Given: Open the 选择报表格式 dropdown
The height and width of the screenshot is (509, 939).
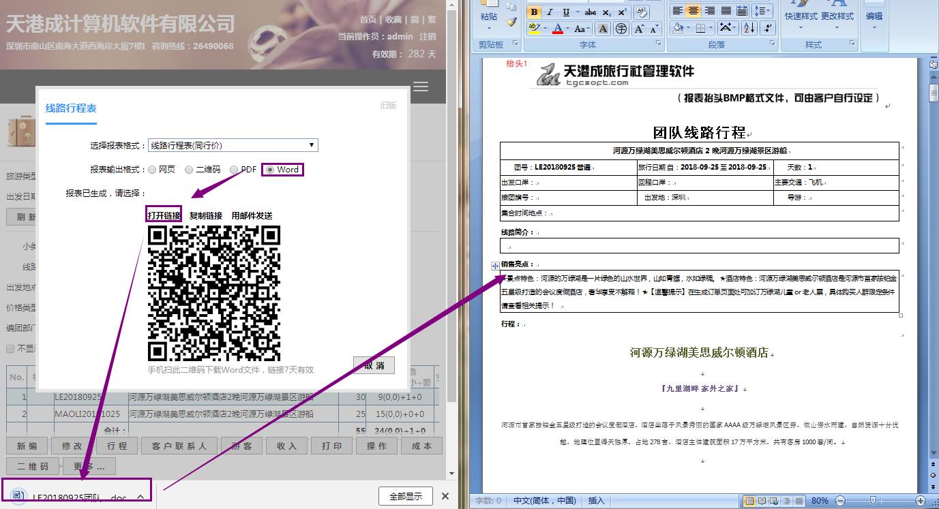Looking at the screenshot, I should (x=233, y=145).
